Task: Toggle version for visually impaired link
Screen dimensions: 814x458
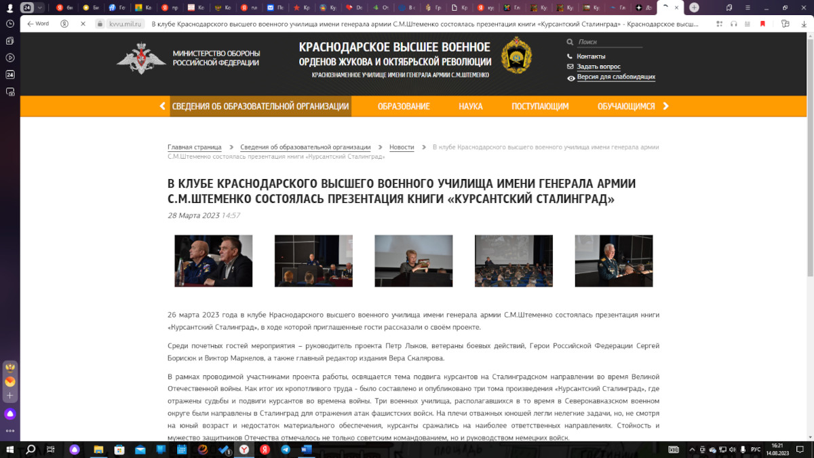Action: click(x=616, y=77)
